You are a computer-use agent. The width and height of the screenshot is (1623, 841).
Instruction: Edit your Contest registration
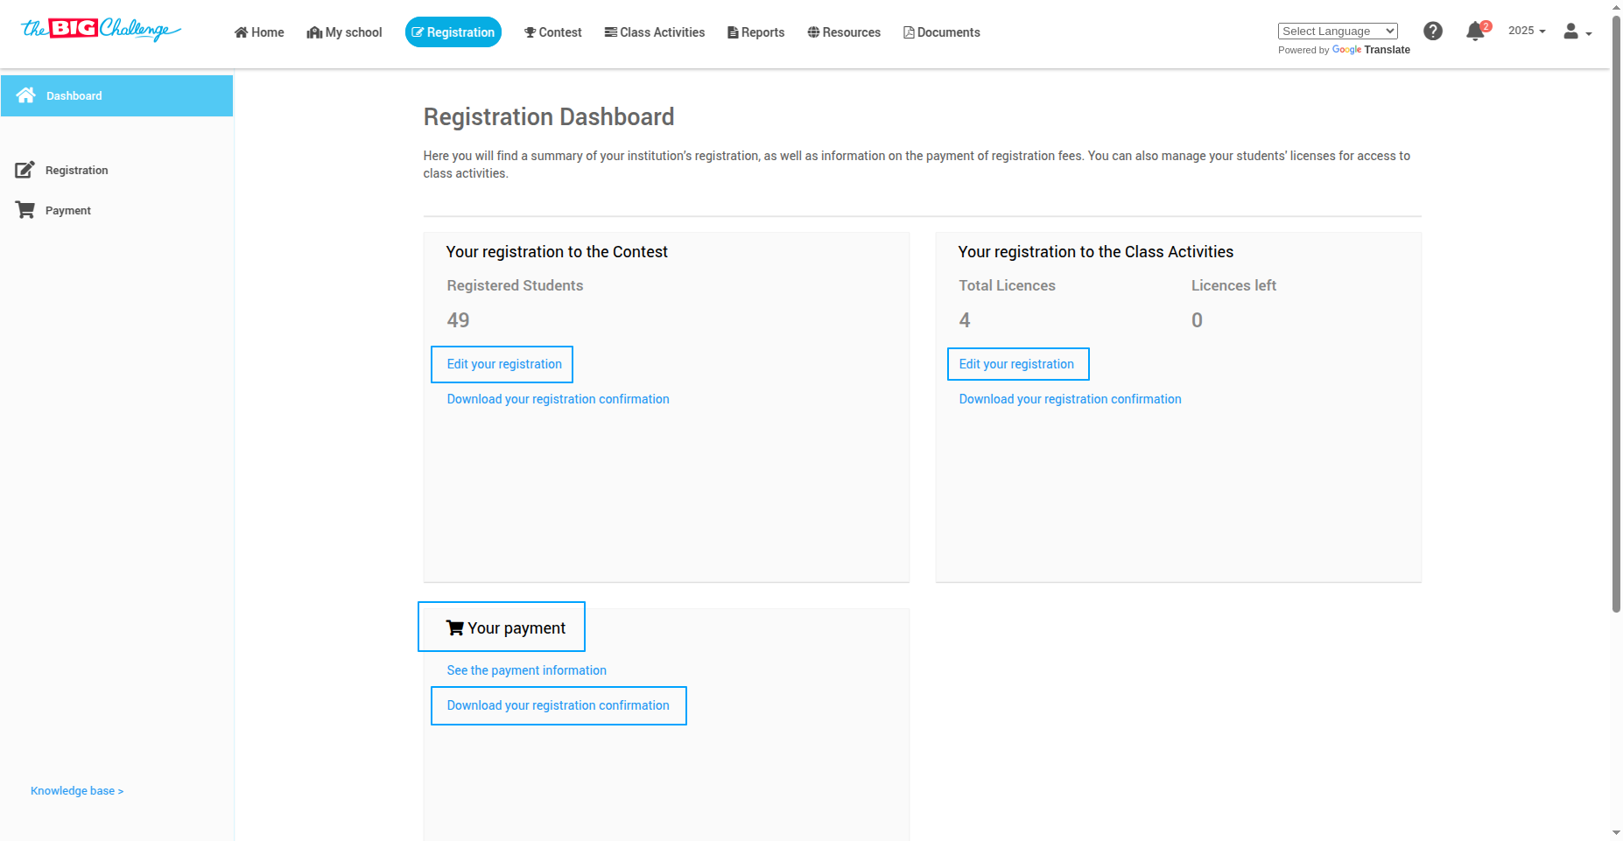502,364
